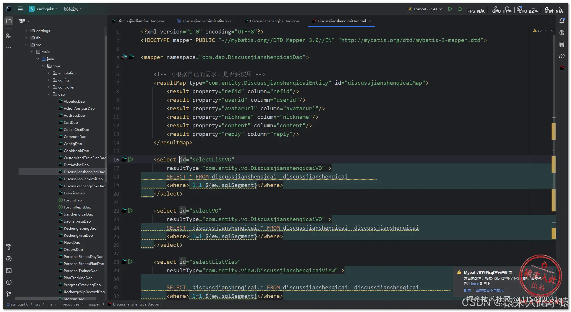This screenshot has height=312, width=571.
Task: Open the 项目 view selector dropdown
Action: click(x=24, y=21)
